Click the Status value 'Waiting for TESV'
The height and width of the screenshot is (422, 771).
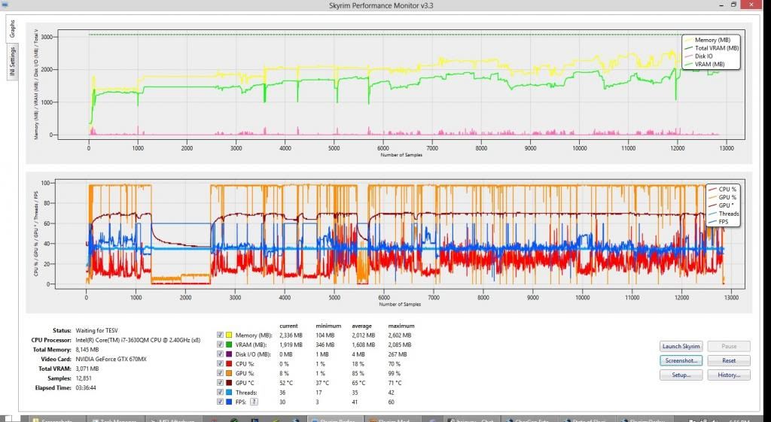click(96, 331)
